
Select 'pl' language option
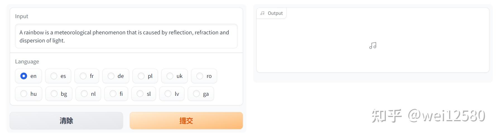point(141,76)
